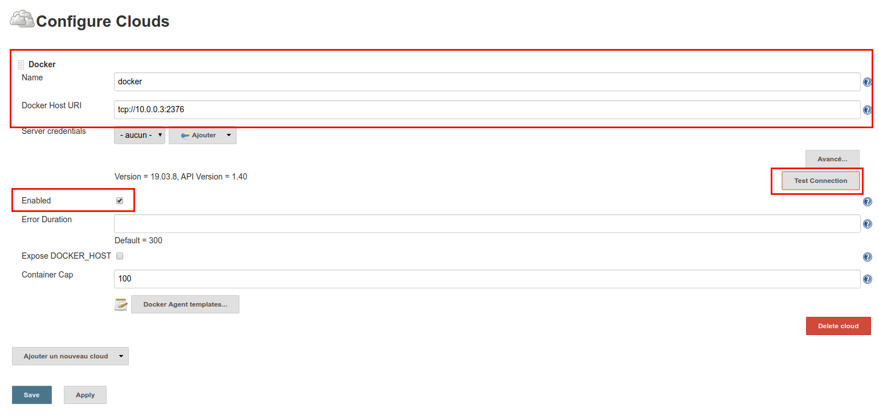
Task: Click the Docker section drag handle
Action: pos(21,65)
